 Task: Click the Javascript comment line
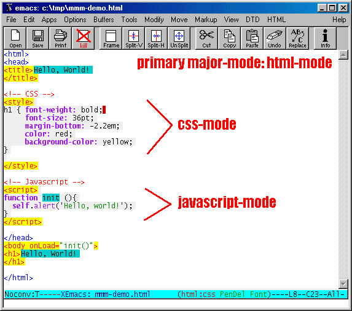[44, 182]
